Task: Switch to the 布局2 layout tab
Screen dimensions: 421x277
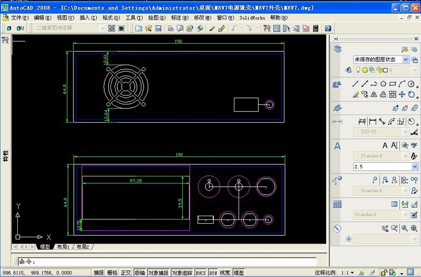Action: tap(83, 247)
